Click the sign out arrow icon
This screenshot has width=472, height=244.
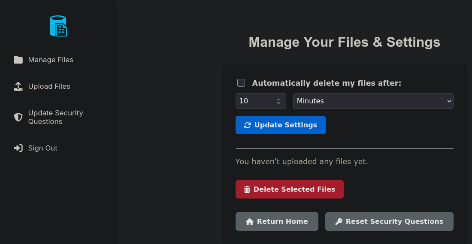(18, 148)
